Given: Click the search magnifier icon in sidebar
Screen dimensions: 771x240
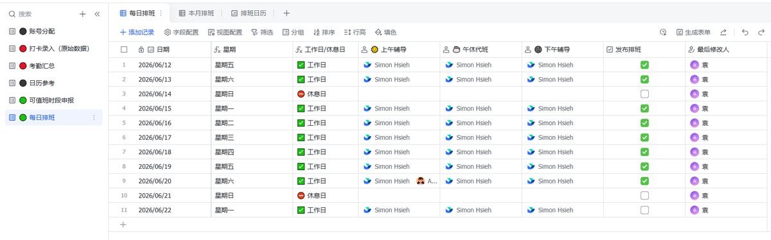Looking at the screenshot, I should coord(12,13).
